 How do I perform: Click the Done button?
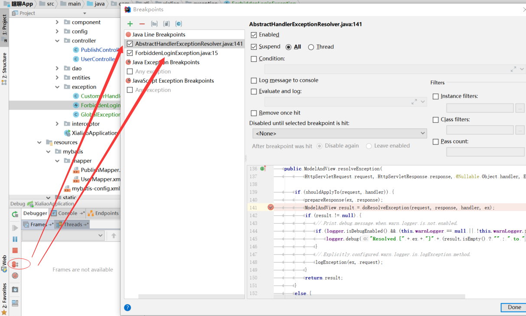coord(514,307)
